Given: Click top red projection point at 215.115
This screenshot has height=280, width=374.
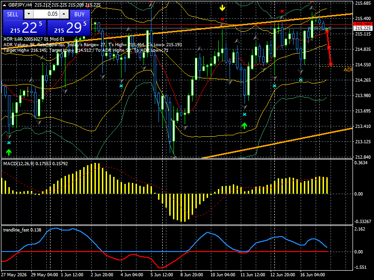Looking at the screenshot, I should pos(327,31).
